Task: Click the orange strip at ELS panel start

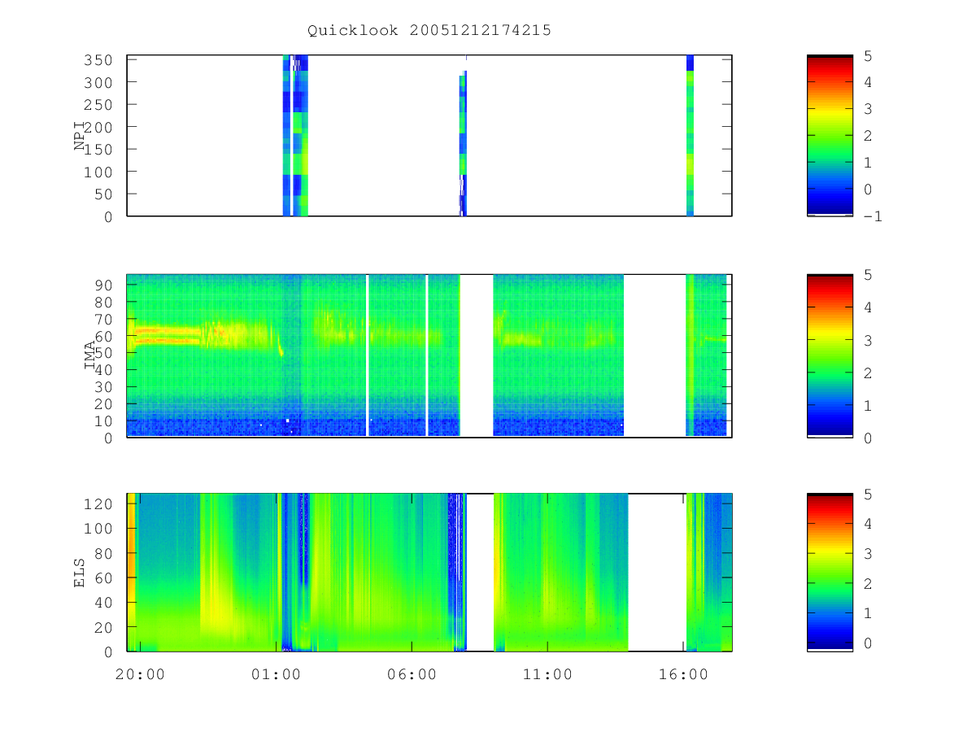Action: (132, 573)
